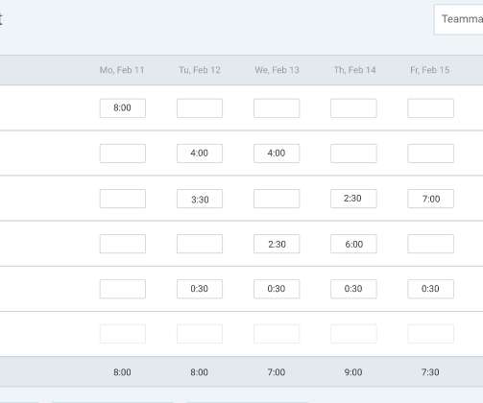Viewport: 483px width, 403px height.
Task: Click the 9:00 total under Thursday column
Action: (x=353, y=372)
